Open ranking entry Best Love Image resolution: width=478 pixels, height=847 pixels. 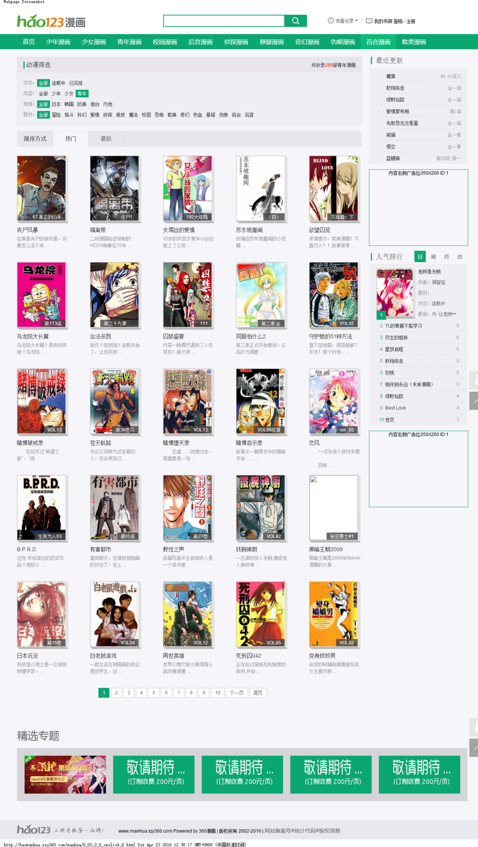(395, 408)
